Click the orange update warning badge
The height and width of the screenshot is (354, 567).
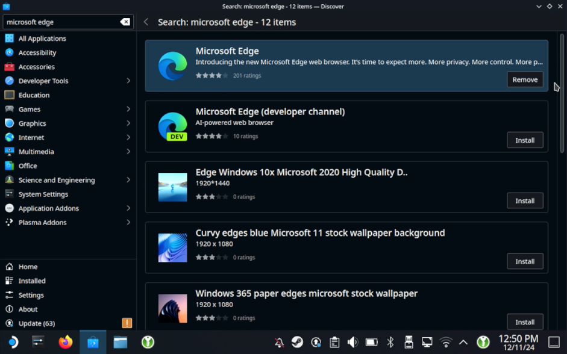[127, 323]
